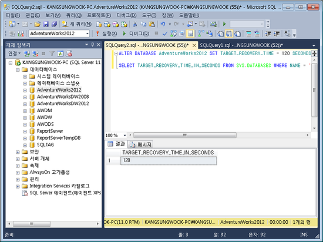Expand the 보안 folder
This screenshot has width=323, height=242.
click(18, 152)
